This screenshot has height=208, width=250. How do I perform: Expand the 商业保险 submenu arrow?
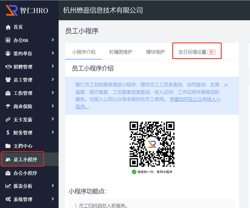click(53, 106)
